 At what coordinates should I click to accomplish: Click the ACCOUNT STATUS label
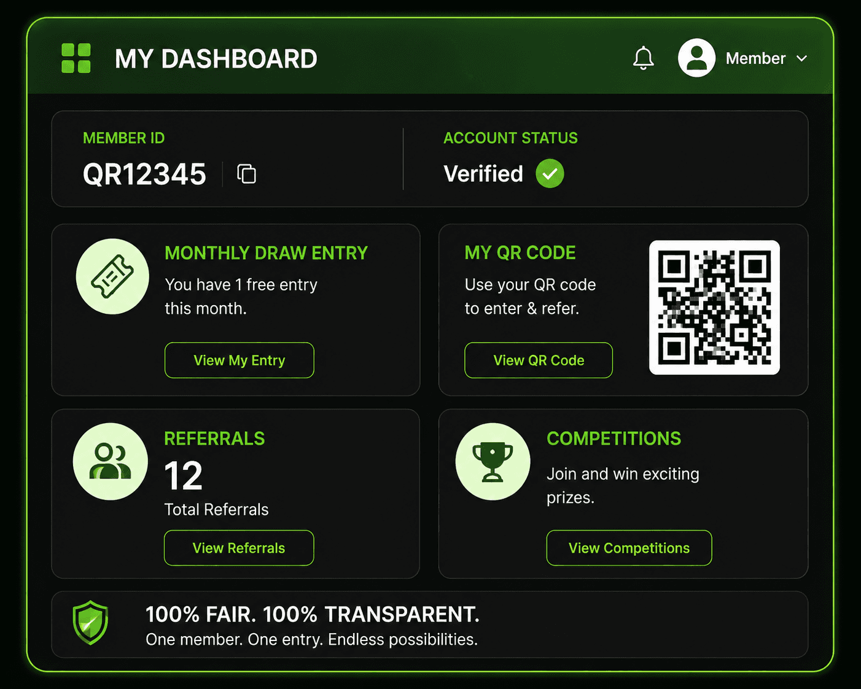coord(510,138)
